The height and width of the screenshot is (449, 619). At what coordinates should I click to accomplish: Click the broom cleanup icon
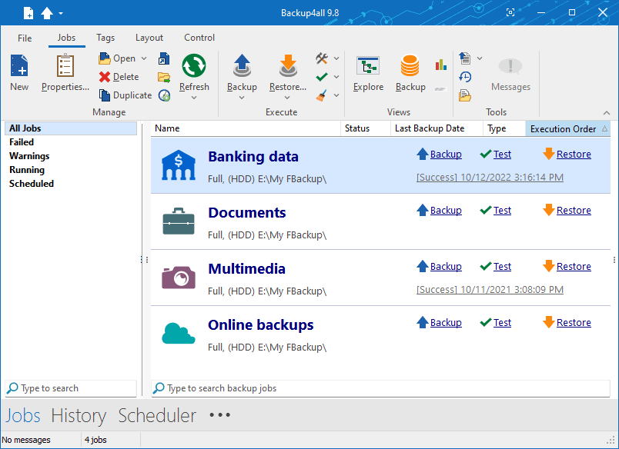point(322,95)
